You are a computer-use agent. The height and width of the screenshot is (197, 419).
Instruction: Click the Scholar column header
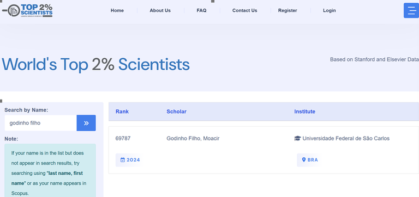(176, 112)
